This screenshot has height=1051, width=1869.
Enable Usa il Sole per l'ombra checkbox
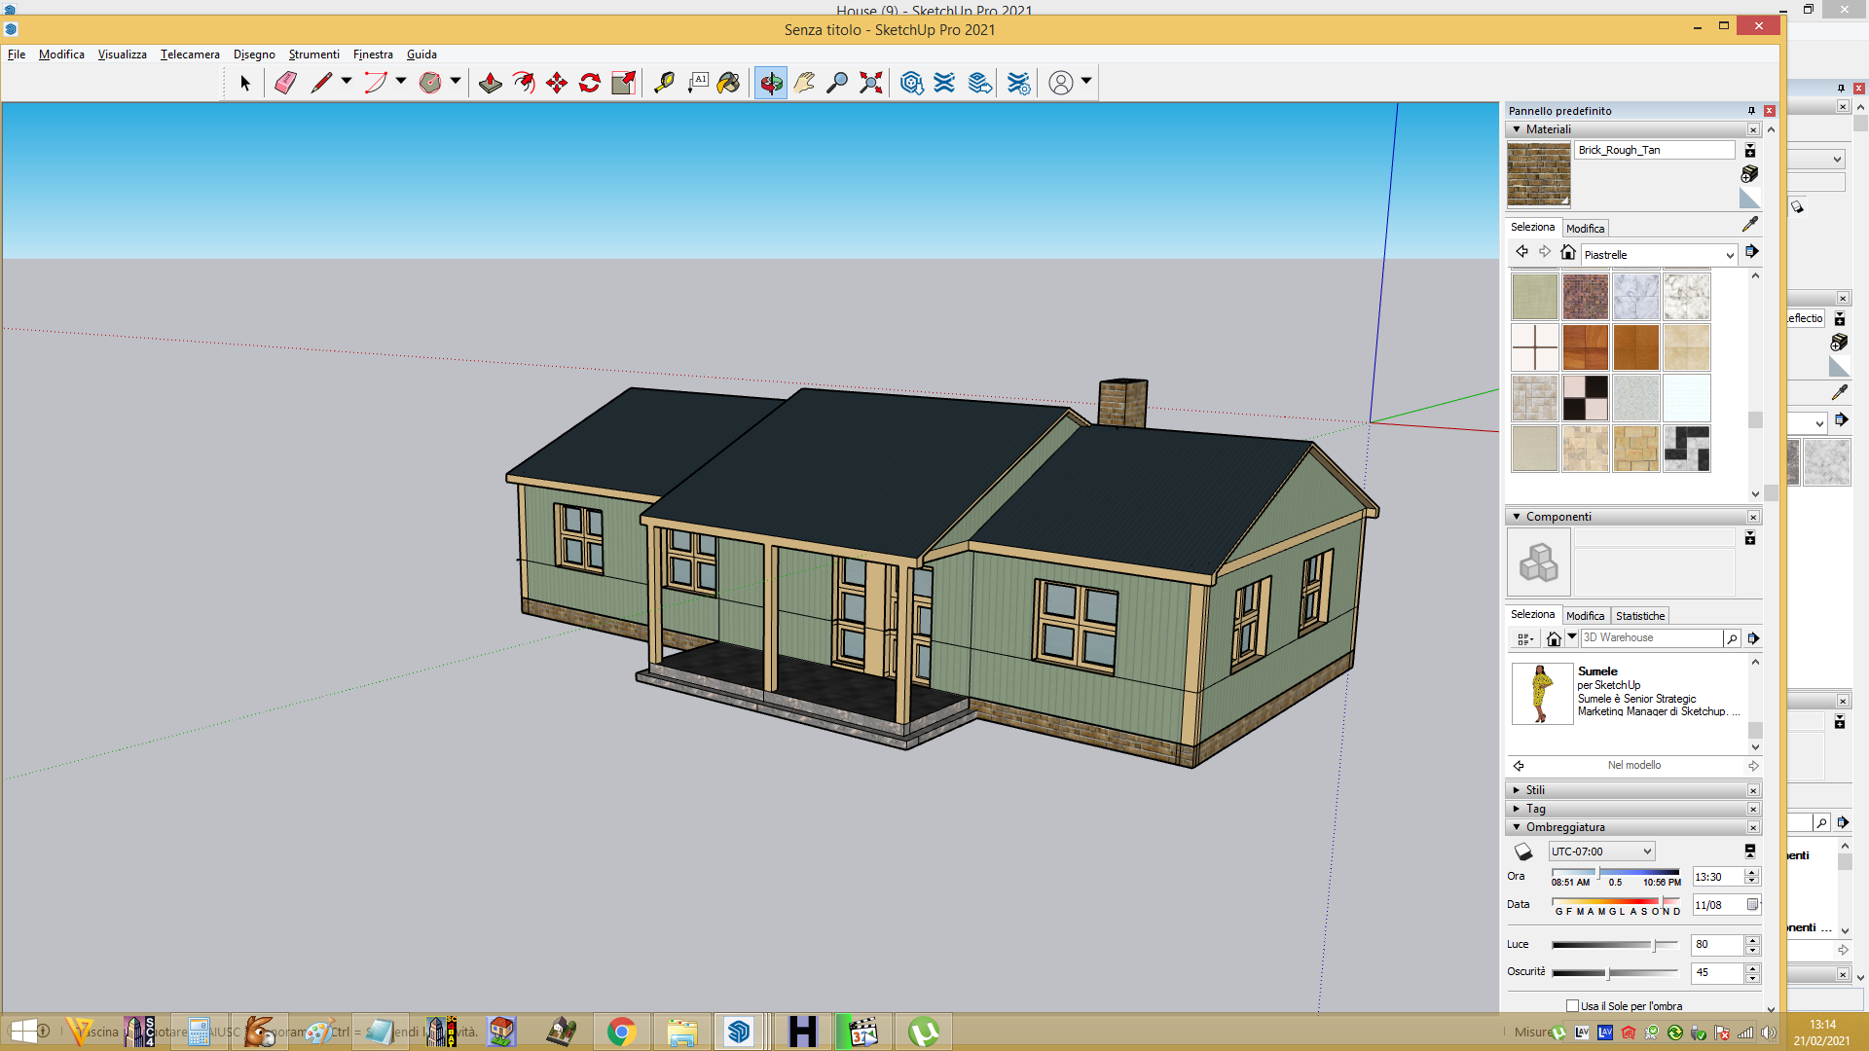(1572, 1005)
